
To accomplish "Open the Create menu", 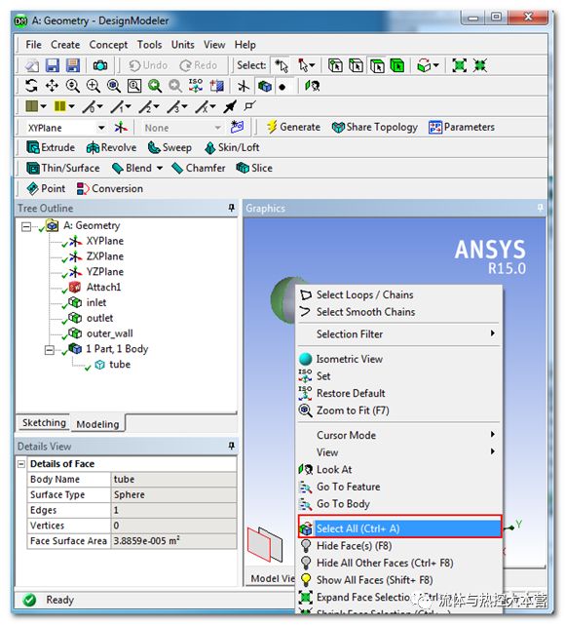I will click(65, 45).
